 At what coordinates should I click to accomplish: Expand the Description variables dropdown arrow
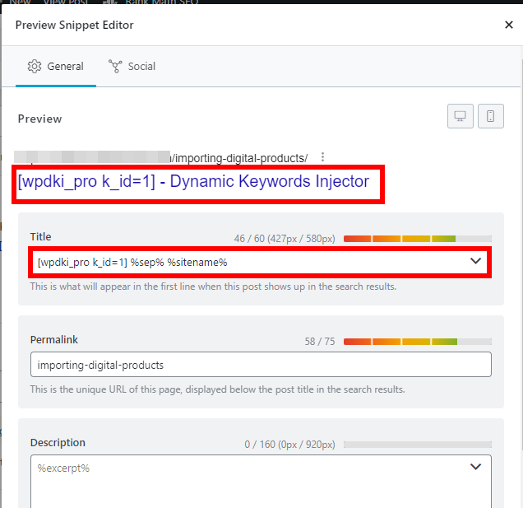(475, 467)
